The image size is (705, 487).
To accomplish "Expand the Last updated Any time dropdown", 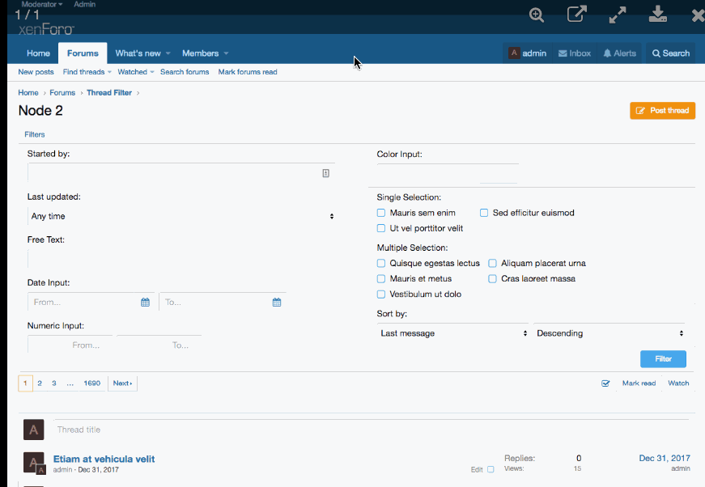I will (181, 217).
